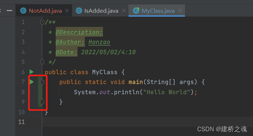Click the date 2022/05/02/4:10

click(108, 52)
